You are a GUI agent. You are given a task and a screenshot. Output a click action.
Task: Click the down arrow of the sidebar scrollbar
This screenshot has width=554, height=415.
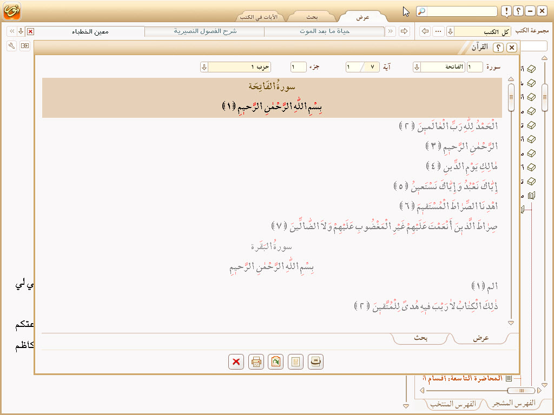click(544, 385)
